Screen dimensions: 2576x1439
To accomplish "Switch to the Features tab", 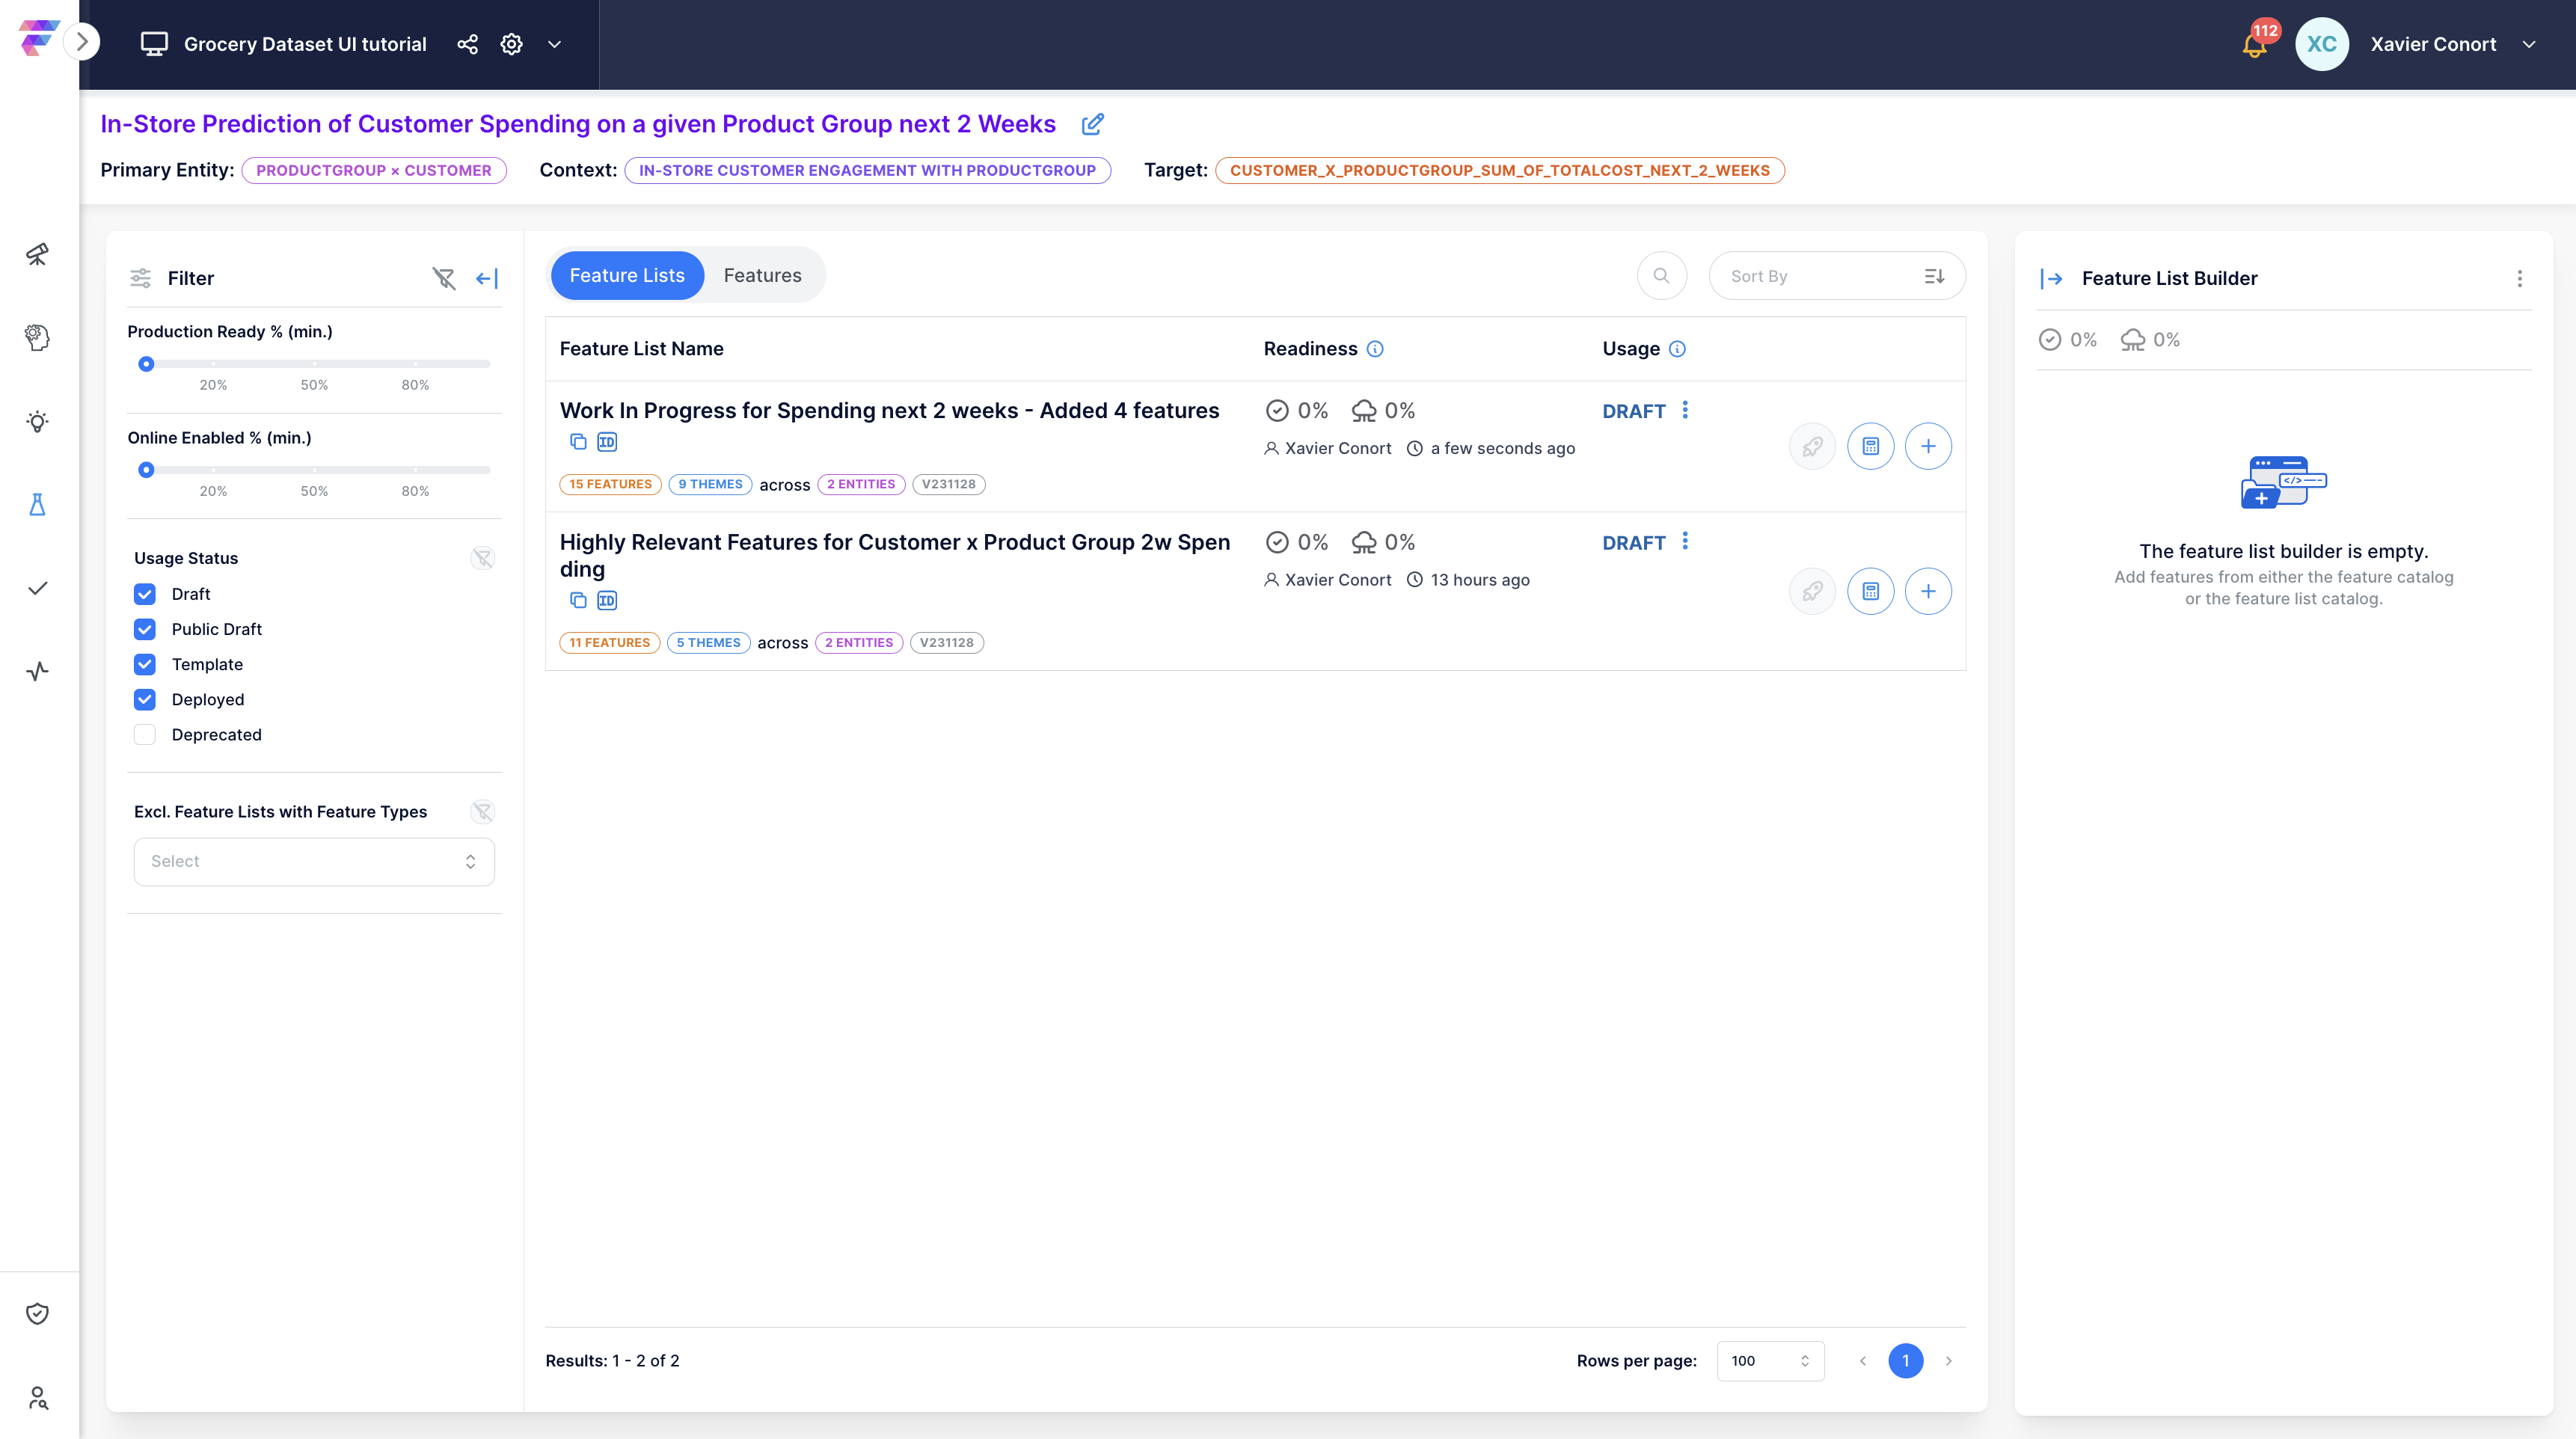I will [x=762, y=275].
